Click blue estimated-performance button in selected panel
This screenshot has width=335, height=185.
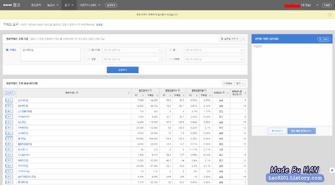click(x=301, y=131)
